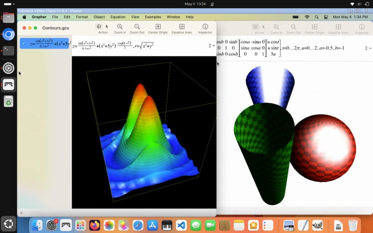Click the red sphere in the background graph
Image resolution: width=373 pixels, height=233 pixels.
[x=323, y=148]
